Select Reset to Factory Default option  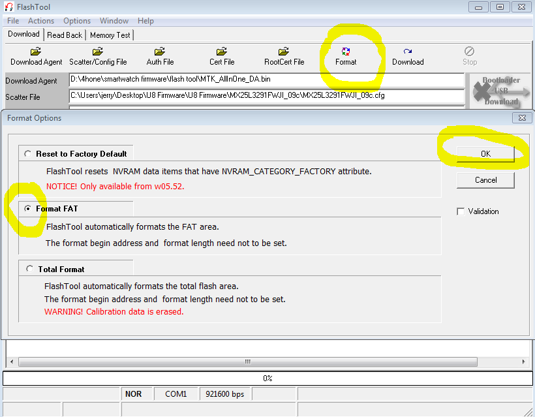28,154
